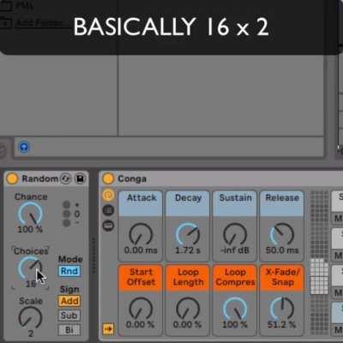Click the Chance knob
Viewport: 343px width, 343px height.
(30, 214)
